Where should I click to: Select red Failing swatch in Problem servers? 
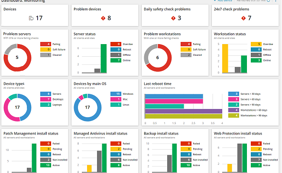coord(45,44)
